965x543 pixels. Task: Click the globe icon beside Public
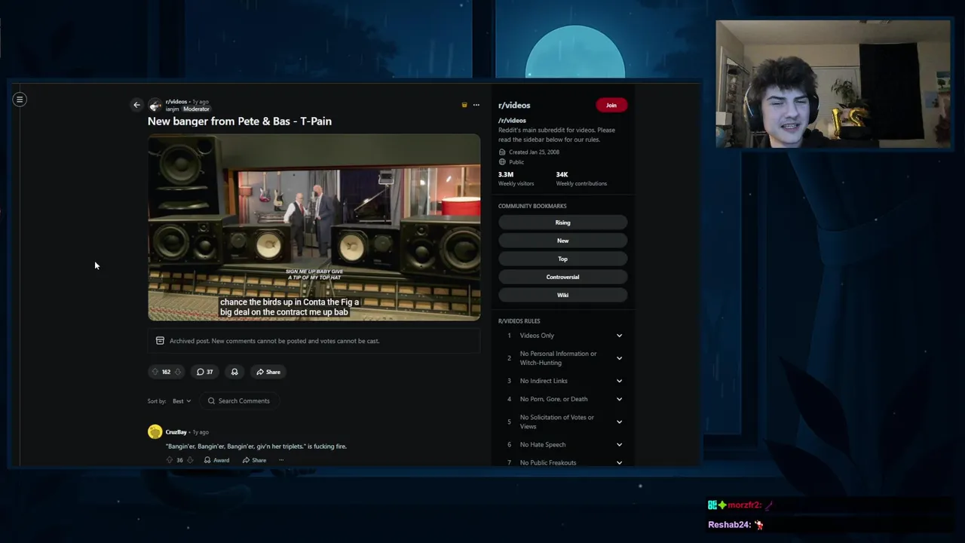click(502, 162)
